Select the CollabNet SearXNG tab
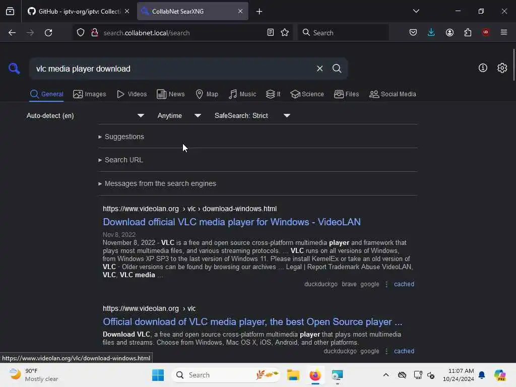The image size is (516, 387). 192,11
